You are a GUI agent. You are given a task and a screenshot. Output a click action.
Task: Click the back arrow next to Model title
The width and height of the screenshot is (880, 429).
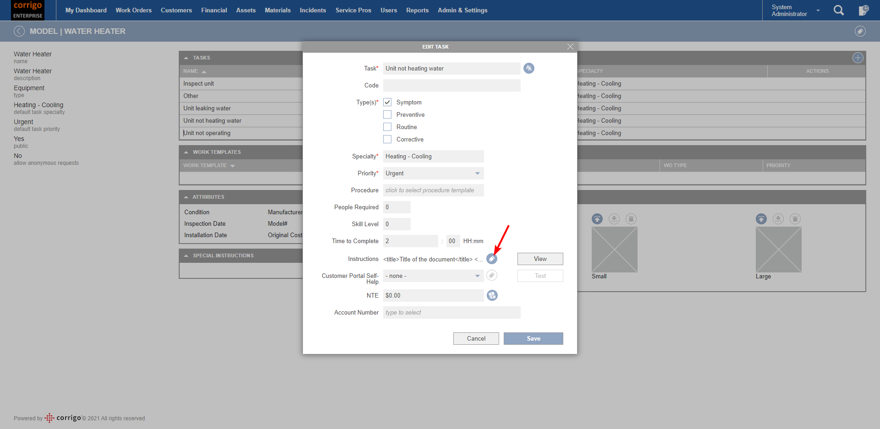tap(19, 31)
